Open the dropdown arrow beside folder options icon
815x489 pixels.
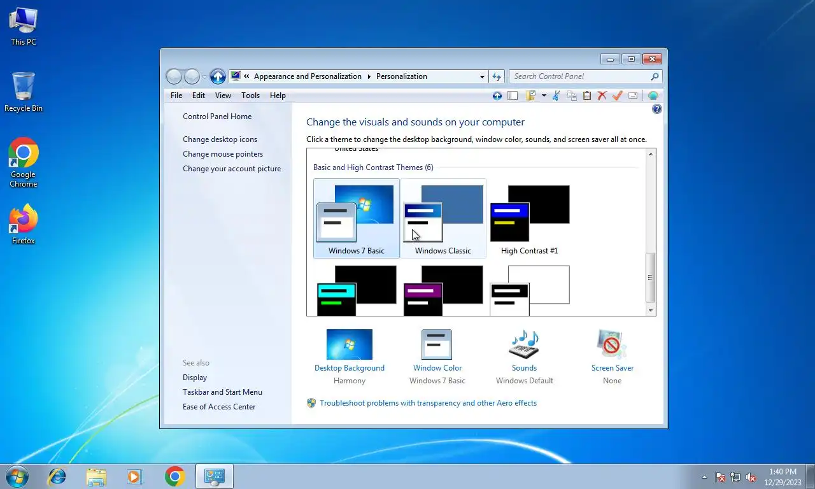click(x=544, y=96)
